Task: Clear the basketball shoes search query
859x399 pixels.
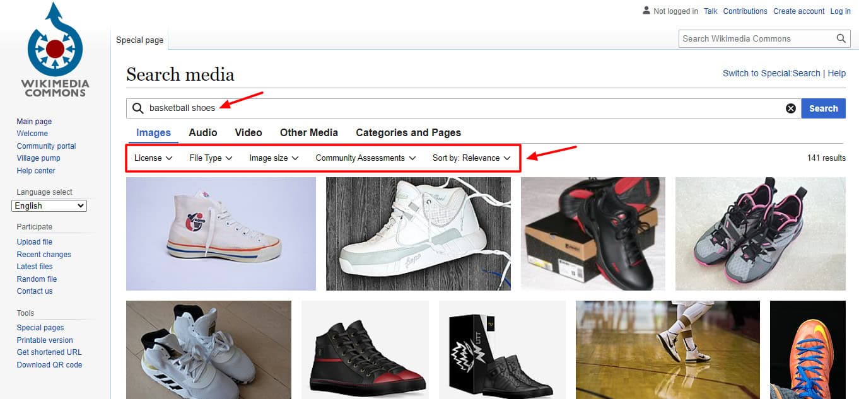Action: tap(790, 108)
